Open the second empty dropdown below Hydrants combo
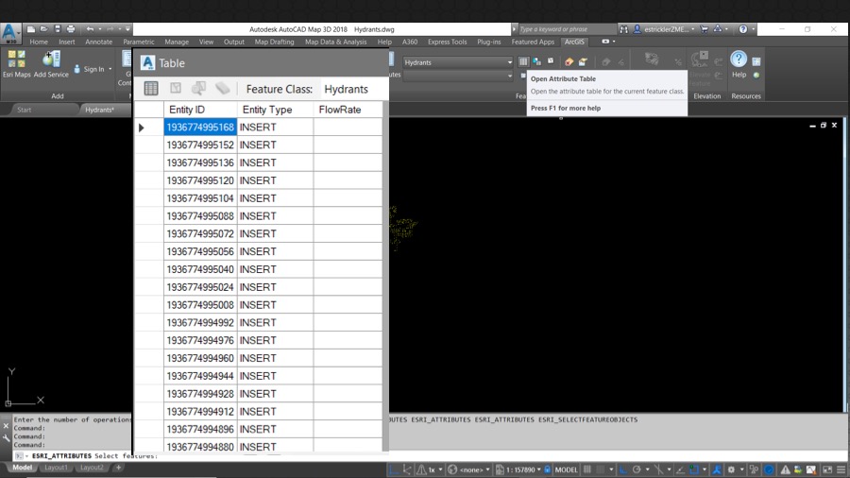850x478 pixels. (x=458, y=76)
